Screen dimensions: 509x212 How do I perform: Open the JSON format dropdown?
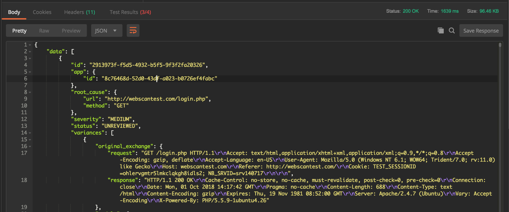click(106, 31)
